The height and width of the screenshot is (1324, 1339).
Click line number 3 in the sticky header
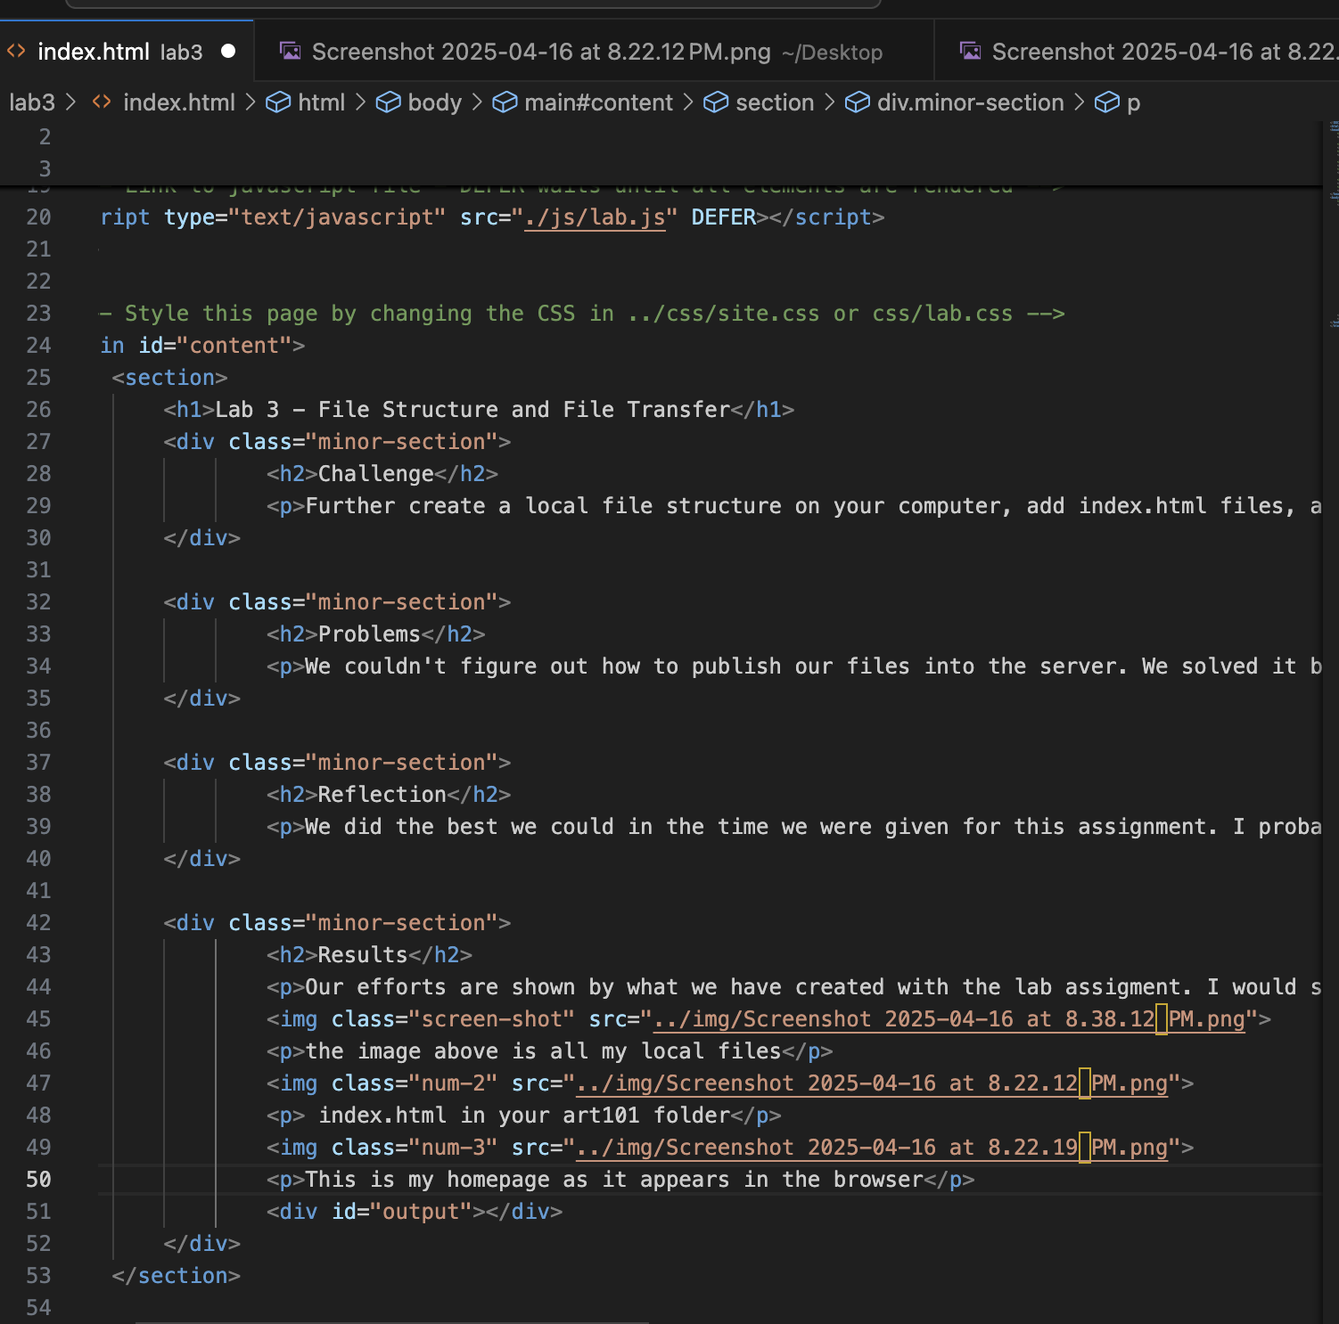point(45,169)
